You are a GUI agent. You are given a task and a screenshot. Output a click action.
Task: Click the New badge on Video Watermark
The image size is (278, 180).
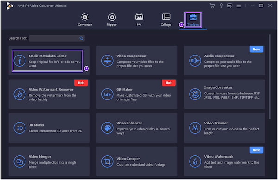(x=256, y=150)
